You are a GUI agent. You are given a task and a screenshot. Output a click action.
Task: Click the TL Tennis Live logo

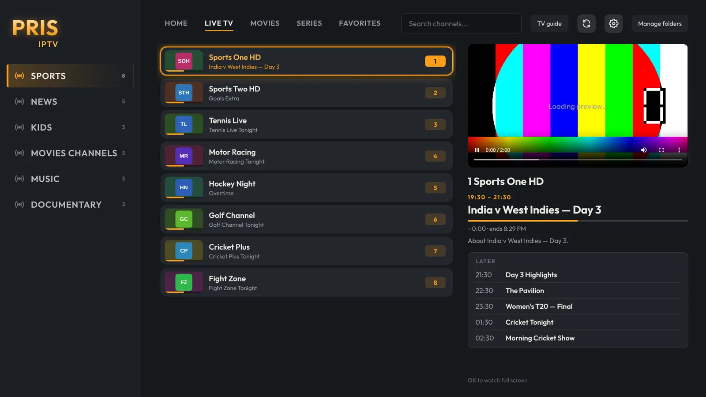click(x=184, y=124)
